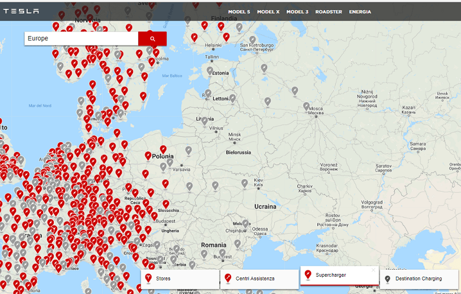The image size is (461, 294).
Task: Click the Ucraina country label
Action: [265, 206]
